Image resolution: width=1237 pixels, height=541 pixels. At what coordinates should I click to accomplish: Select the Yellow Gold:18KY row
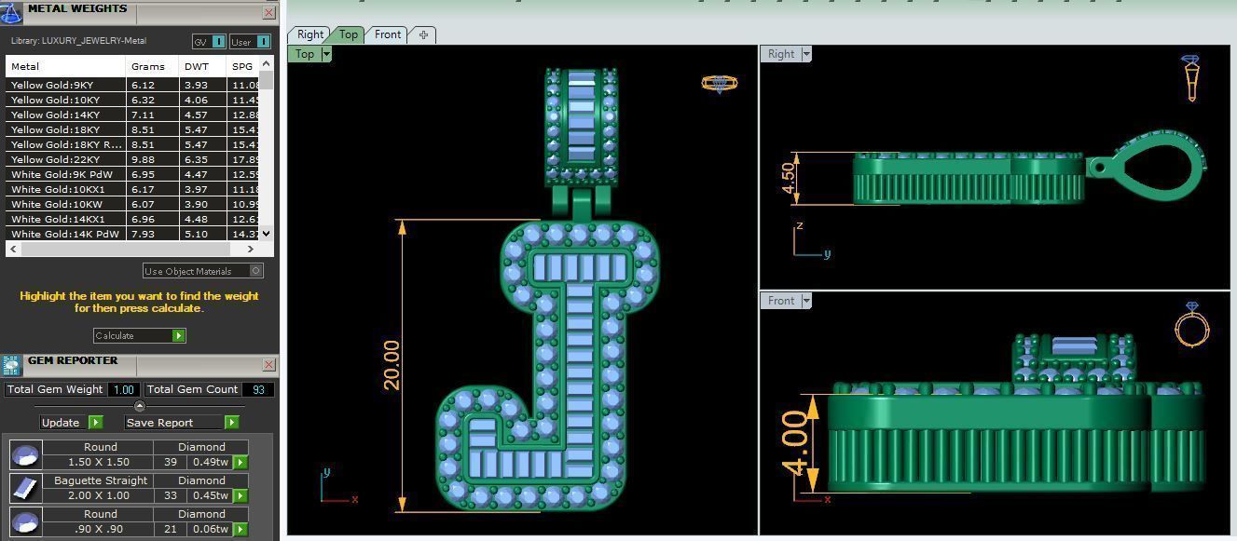click(x=132, y=129)
